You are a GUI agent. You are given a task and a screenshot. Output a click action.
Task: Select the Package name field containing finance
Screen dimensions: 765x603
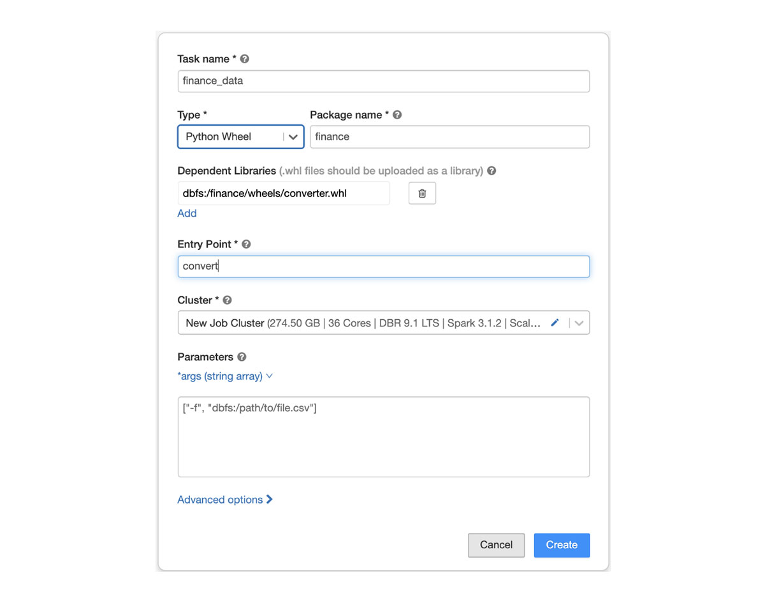tap(449, 136)
